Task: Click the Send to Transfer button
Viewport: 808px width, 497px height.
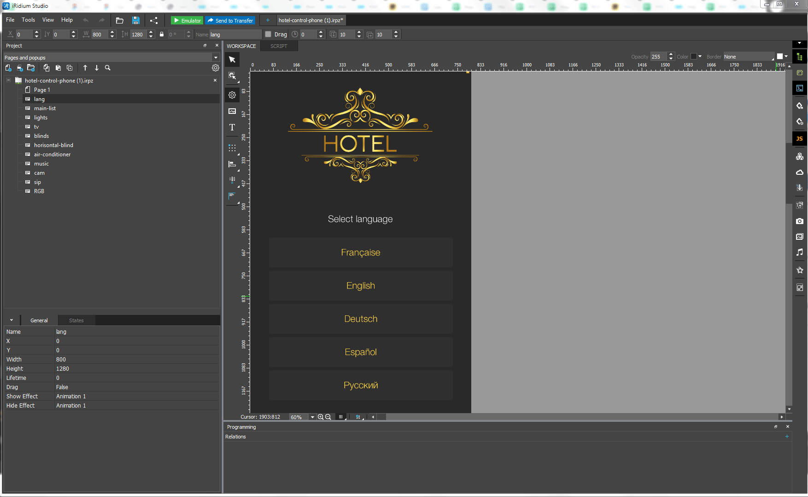Action: tap(230, 20)
